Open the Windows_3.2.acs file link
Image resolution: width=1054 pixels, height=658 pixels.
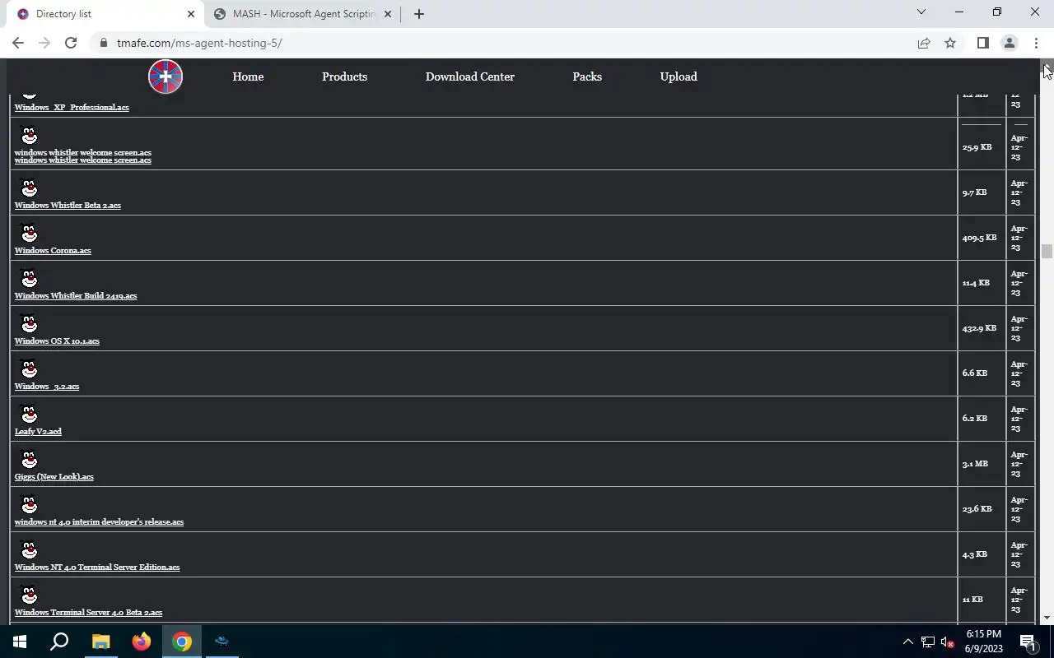(47, 387)
